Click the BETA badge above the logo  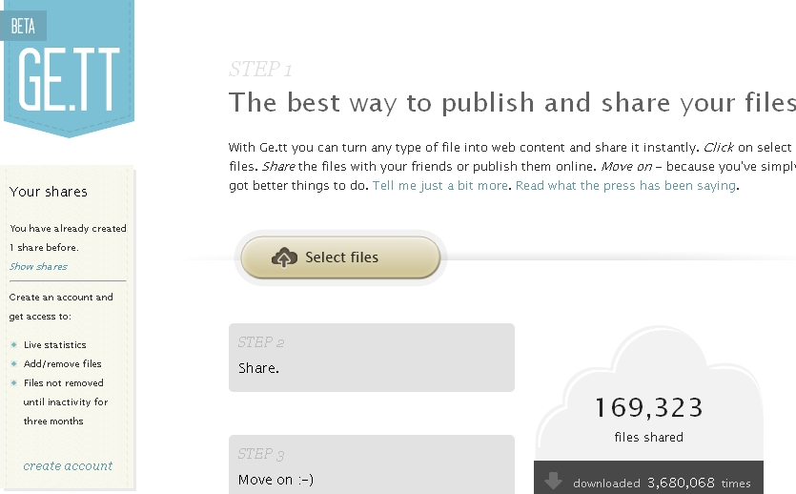point(23,27)
